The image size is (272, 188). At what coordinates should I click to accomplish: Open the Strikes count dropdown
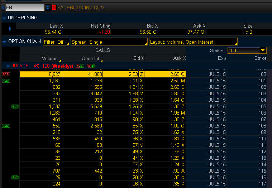click(263, 50)
